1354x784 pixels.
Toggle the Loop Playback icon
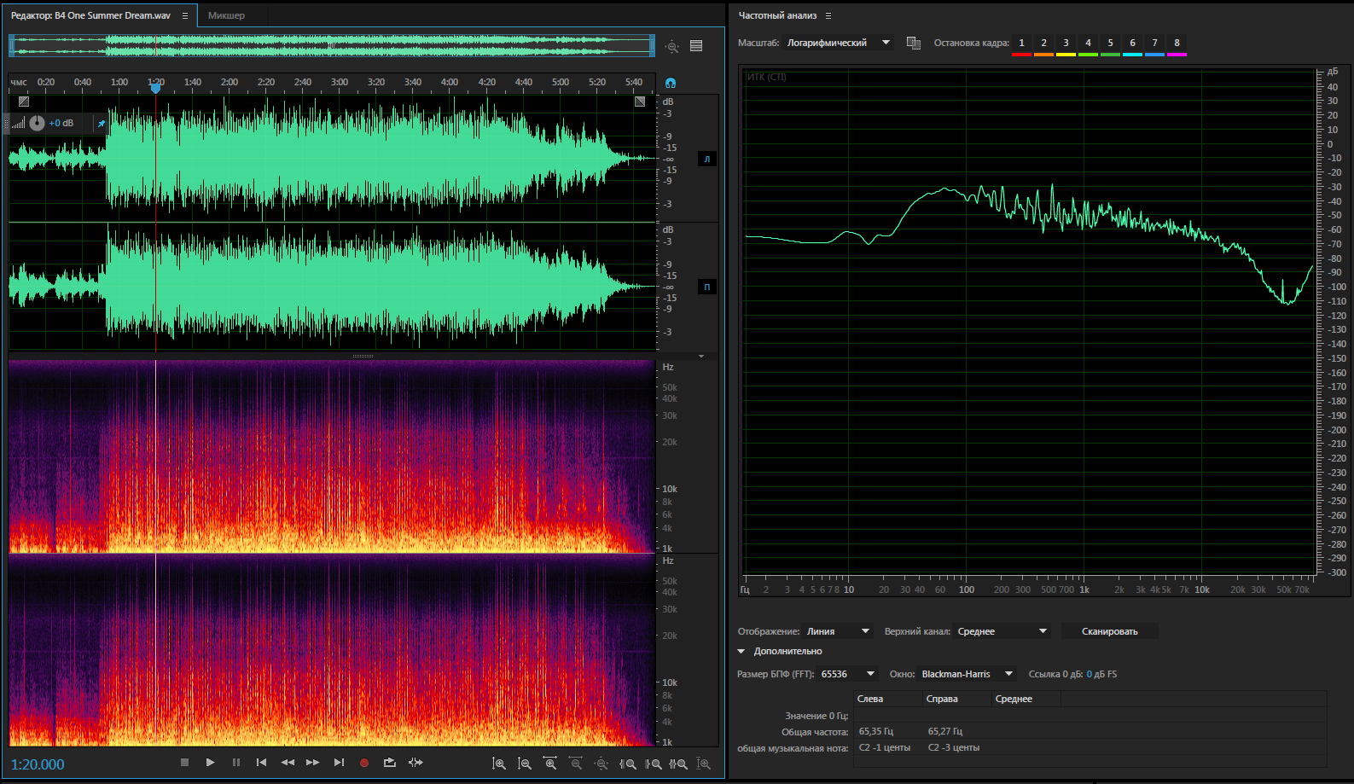tap(390, 763)
